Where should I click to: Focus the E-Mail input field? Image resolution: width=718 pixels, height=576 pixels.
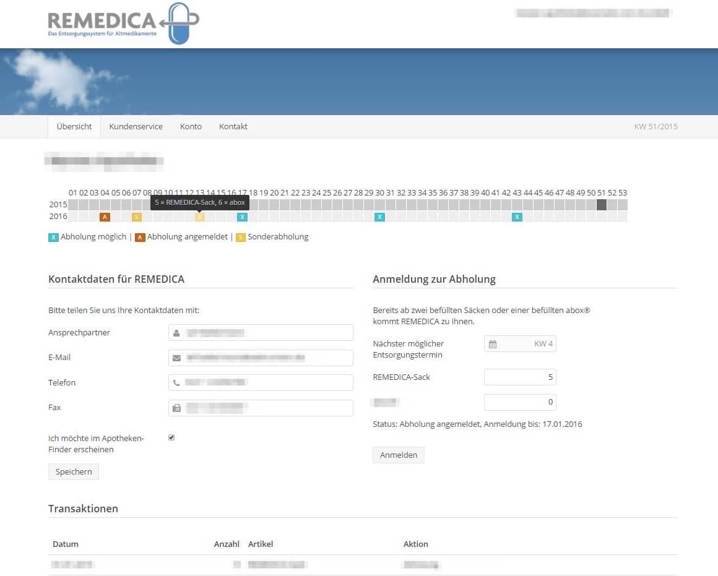click(261, 358)
